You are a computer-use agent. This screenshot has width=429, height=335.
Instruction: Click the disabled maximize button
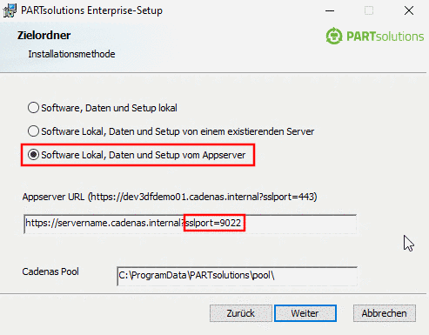[369, 10]
